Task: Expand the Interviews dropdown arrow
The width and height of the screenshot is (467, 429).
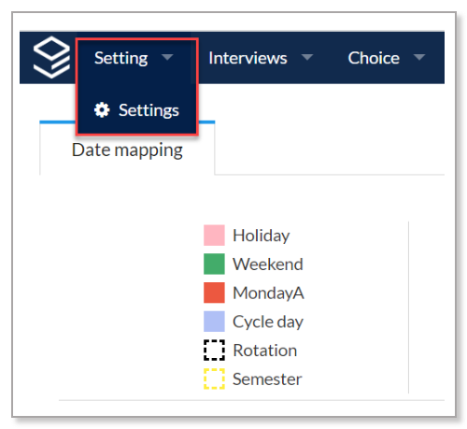Action: [307, 57]
